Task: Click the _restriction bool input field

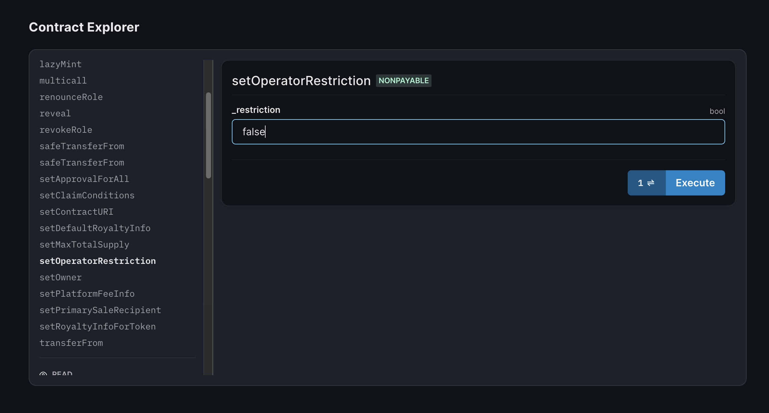Action: point(478,132)
